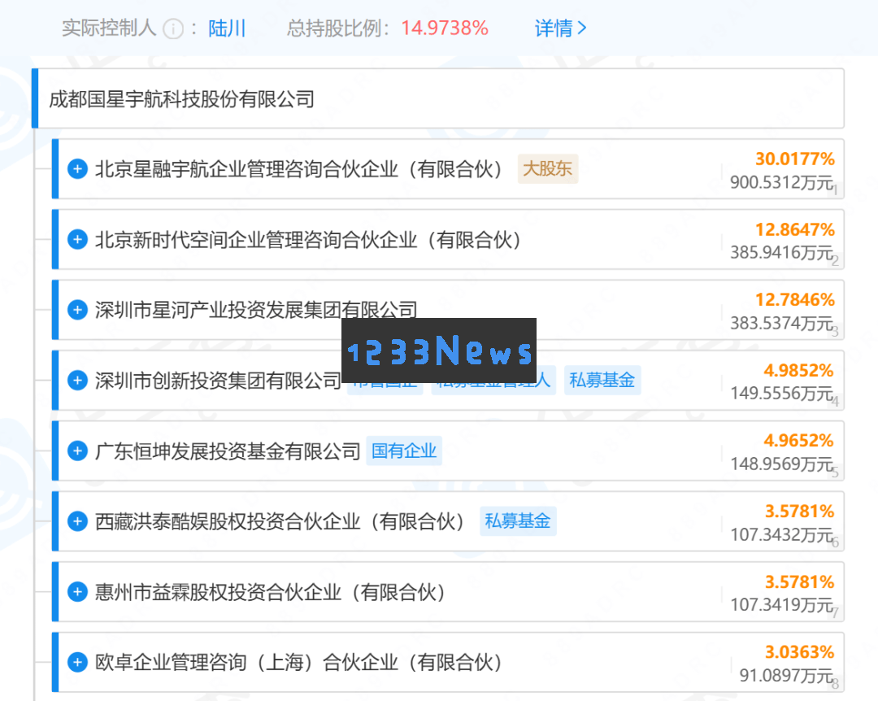
Task: Click 私募基金 tag on 深圳市创新投资集团 row
Action: 602,380
